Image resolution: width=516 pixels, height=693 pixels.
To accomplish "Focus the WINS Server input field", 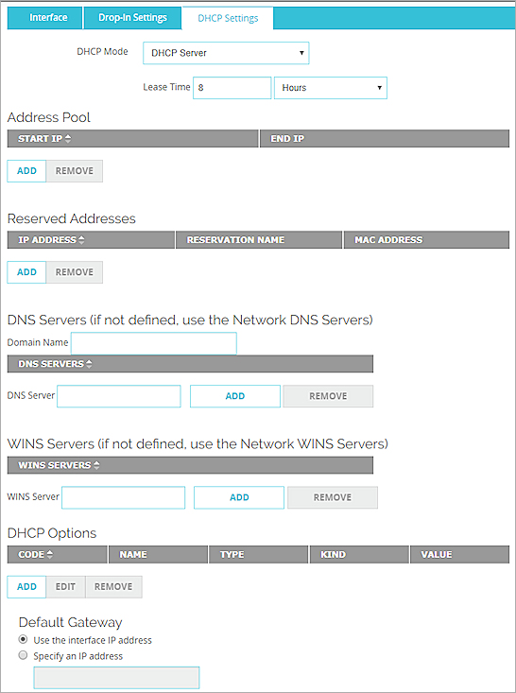I will [123, 497].
